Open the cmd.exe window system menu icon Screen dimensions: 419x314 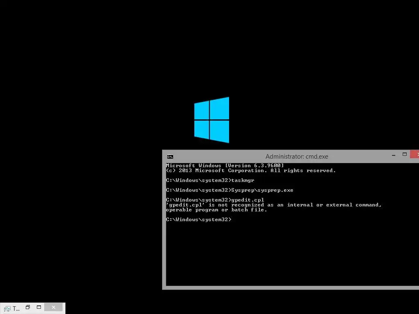pos(170,157)
